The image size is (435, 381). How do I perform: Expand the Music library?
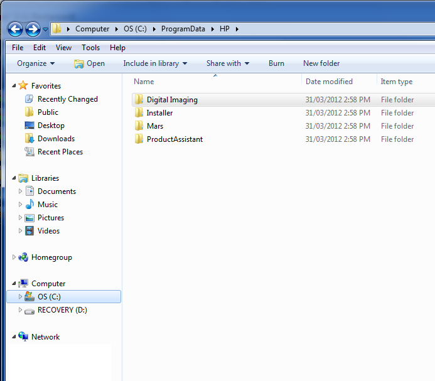coord(20,205)
